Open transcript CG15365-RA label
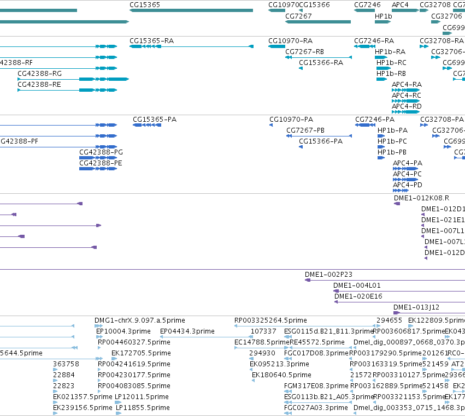This screenshot has height=416, width=465. point(151,41)
